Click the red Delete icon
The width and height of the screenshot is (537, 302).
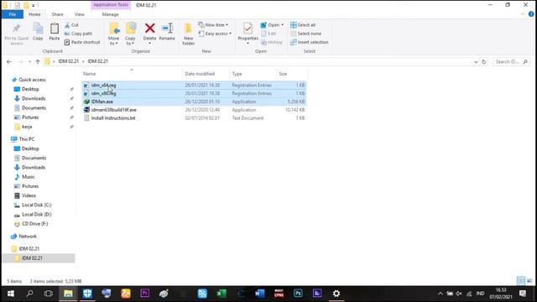[x=149, y=29]
